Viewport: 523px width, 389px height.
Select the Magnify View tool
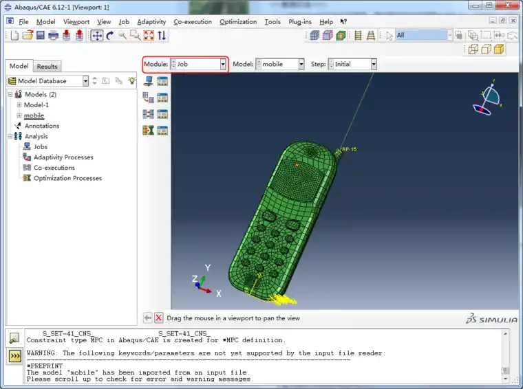[122, 35]
